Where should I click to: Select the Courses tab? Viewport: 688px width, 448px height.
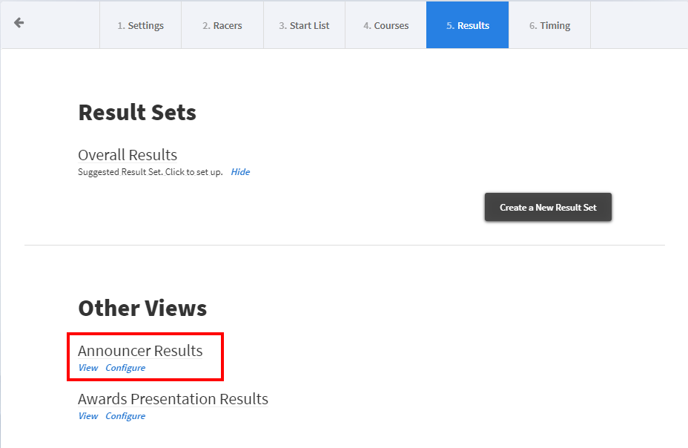point(386,25)
